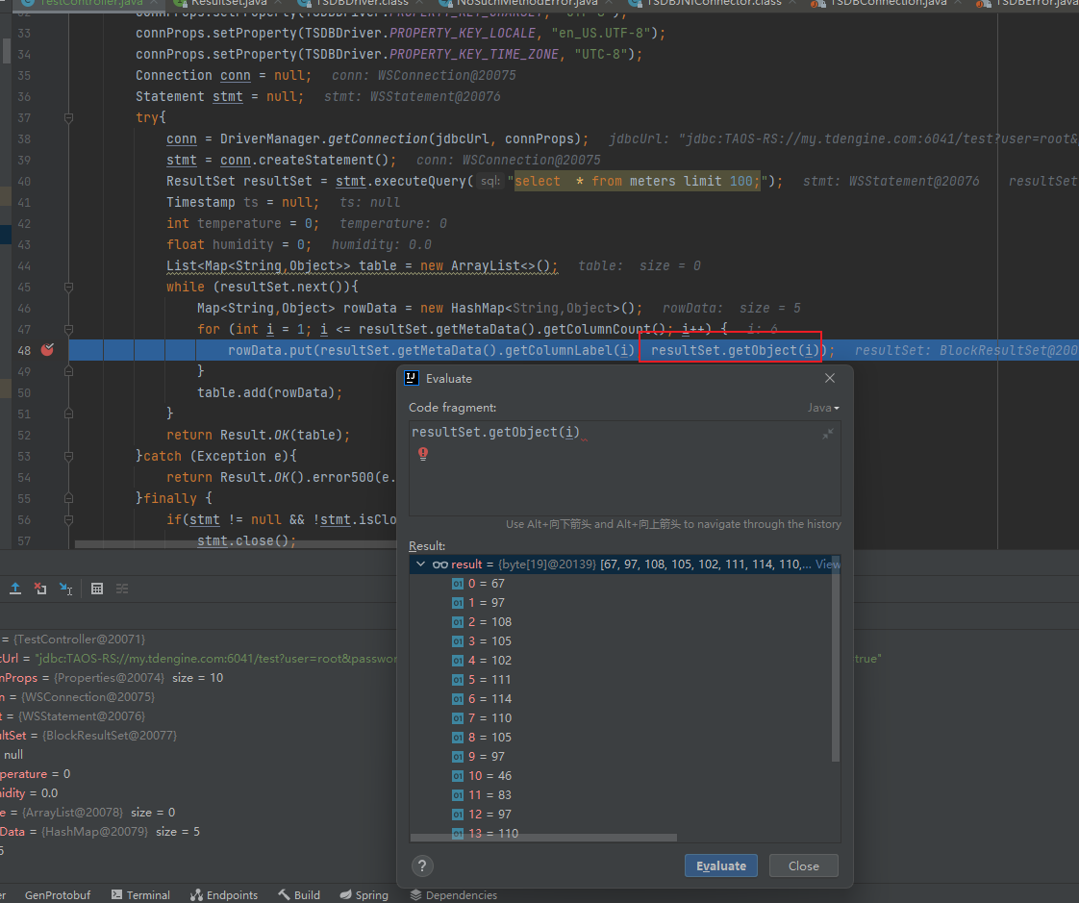Click the help icon in the Evaluate dialog
The image size is (1079, 903).
[422, 865]
